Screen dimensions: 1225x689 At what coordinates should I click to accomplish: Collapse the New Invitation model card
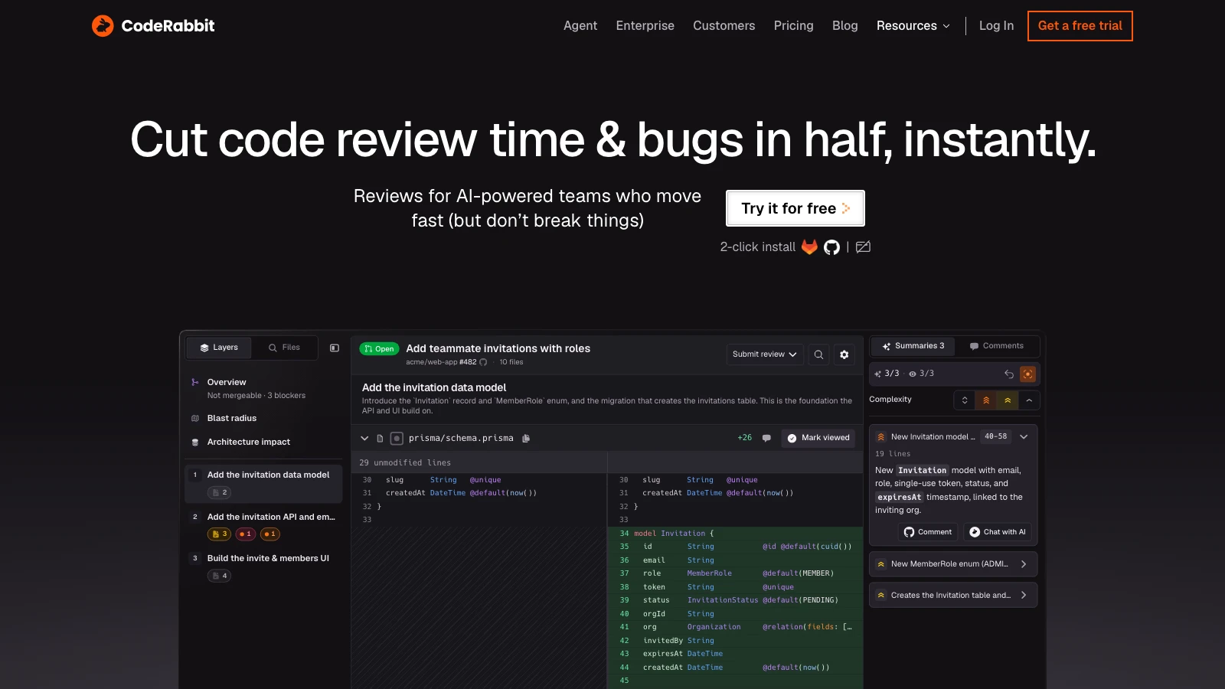(x=1024, y=436)
